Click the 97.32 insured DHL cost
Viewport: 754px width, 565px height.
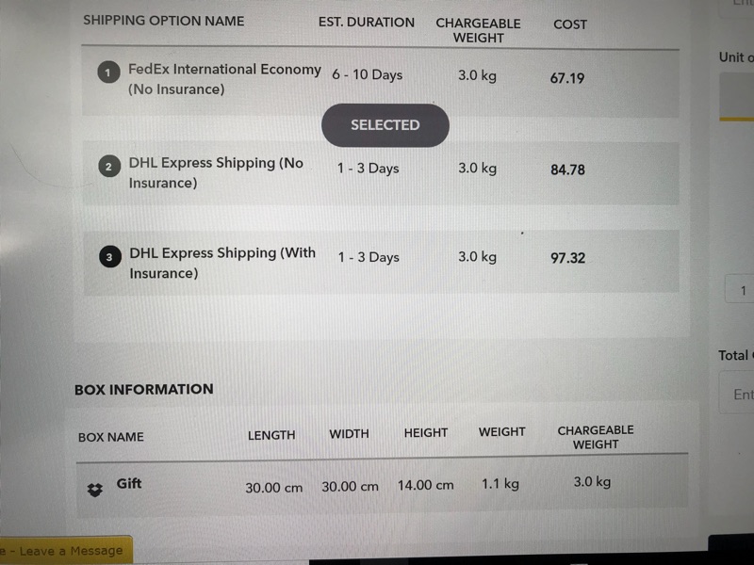tap(567, 257)
